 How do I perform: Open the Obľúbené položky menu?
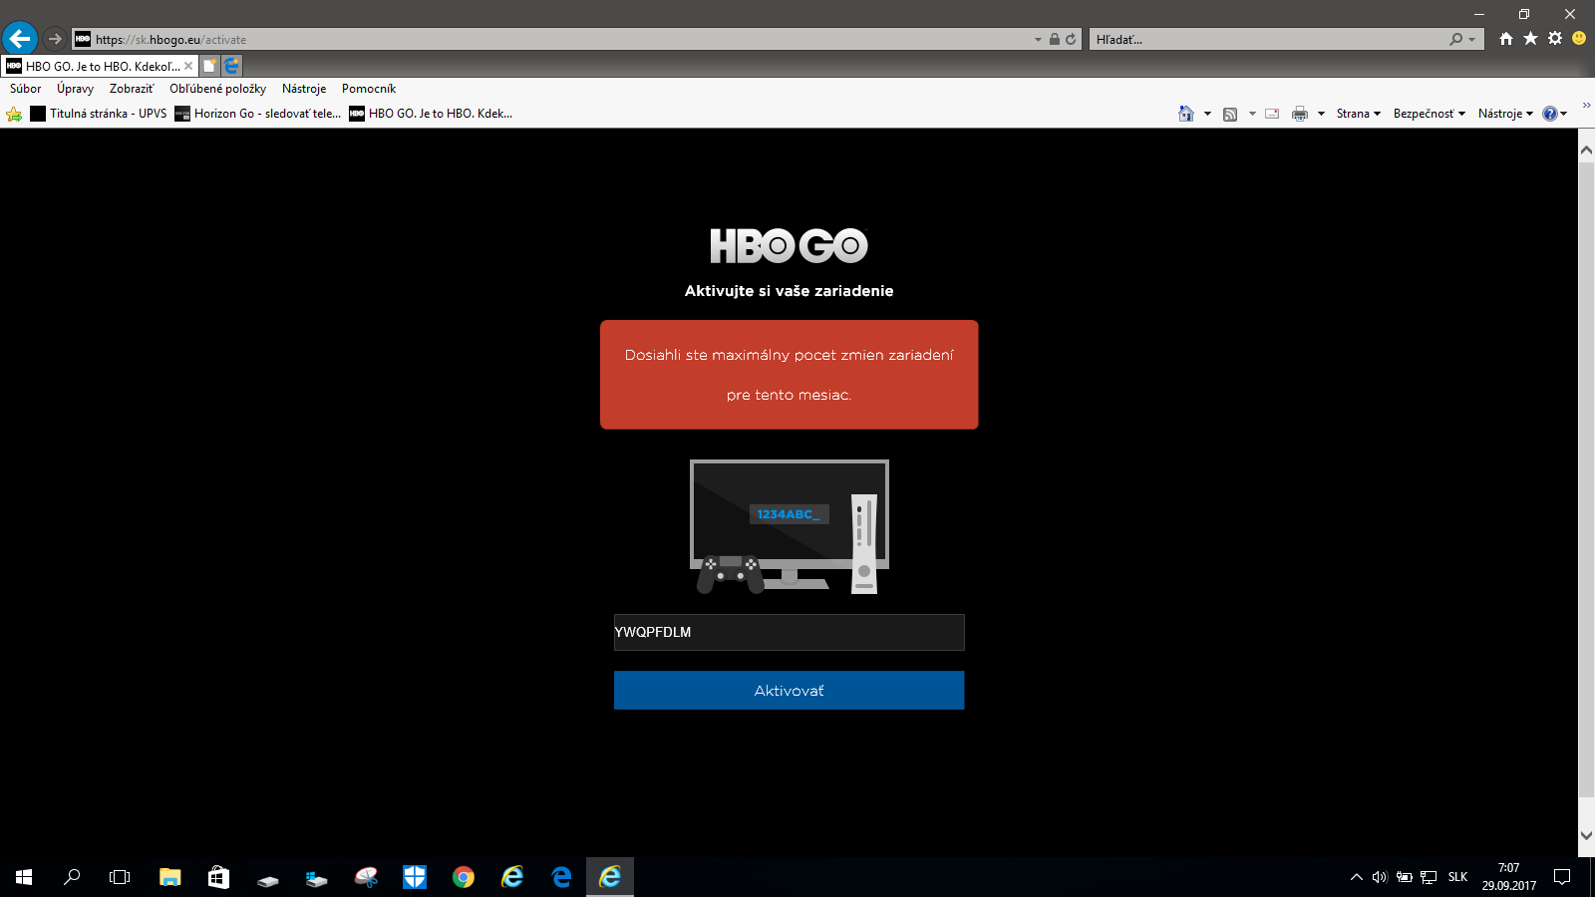[x=217, y=89]
